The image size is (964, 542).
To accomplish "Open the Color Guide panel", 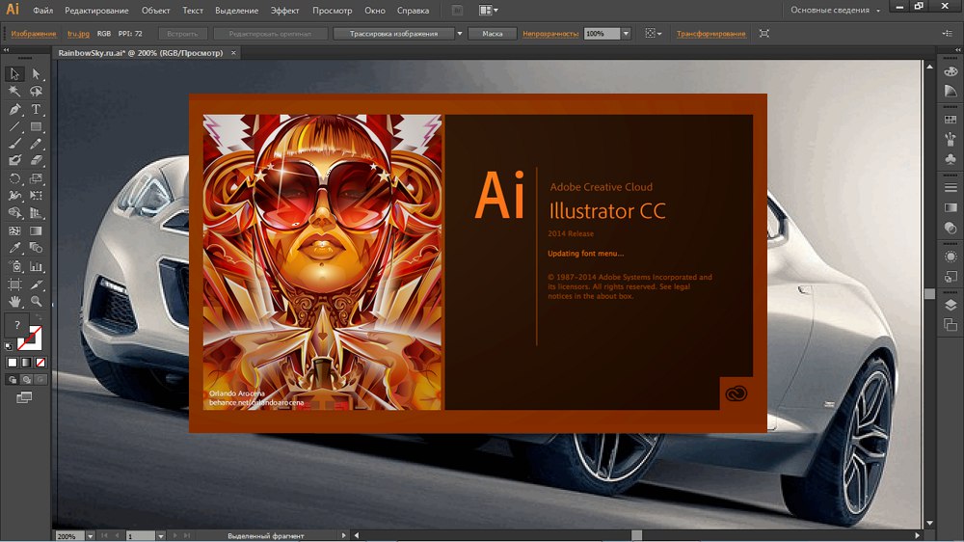I will pos(951,91).
